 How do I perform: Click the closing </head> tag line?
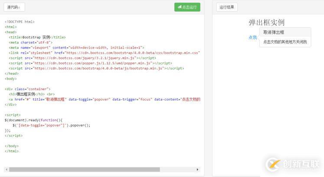click(12, 73)
